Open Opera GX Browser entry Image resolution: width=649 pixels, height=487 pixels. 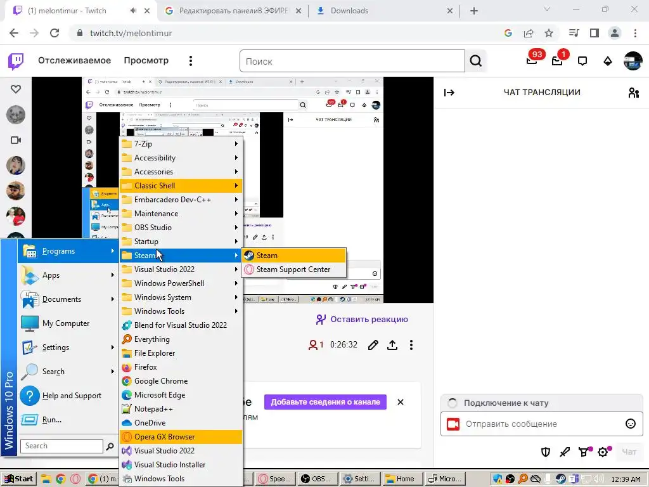coord(181,437)
